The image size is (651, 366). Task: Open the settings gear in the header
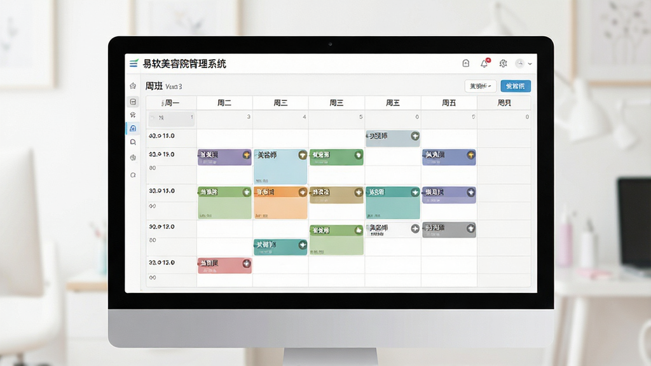[504, 63]
